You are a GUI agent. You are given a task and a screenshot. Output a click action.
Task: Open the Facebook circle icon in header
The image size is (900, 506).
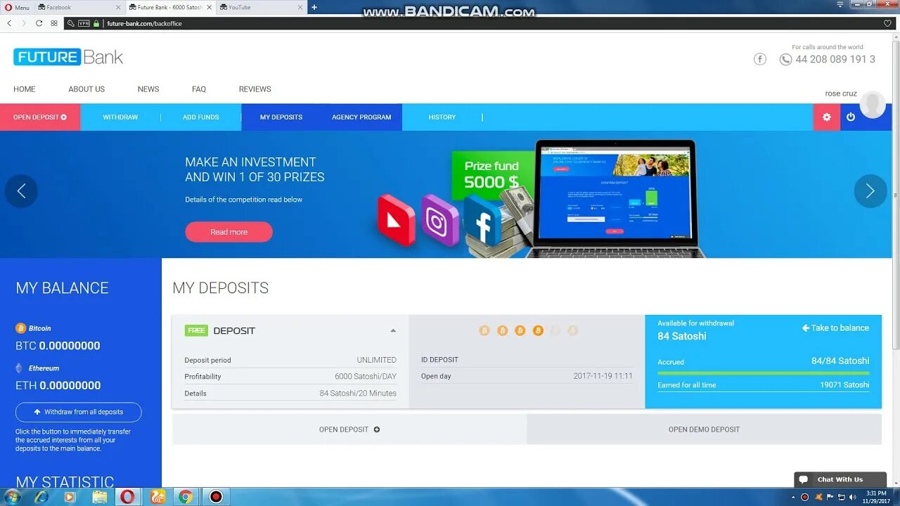(760, 59)
